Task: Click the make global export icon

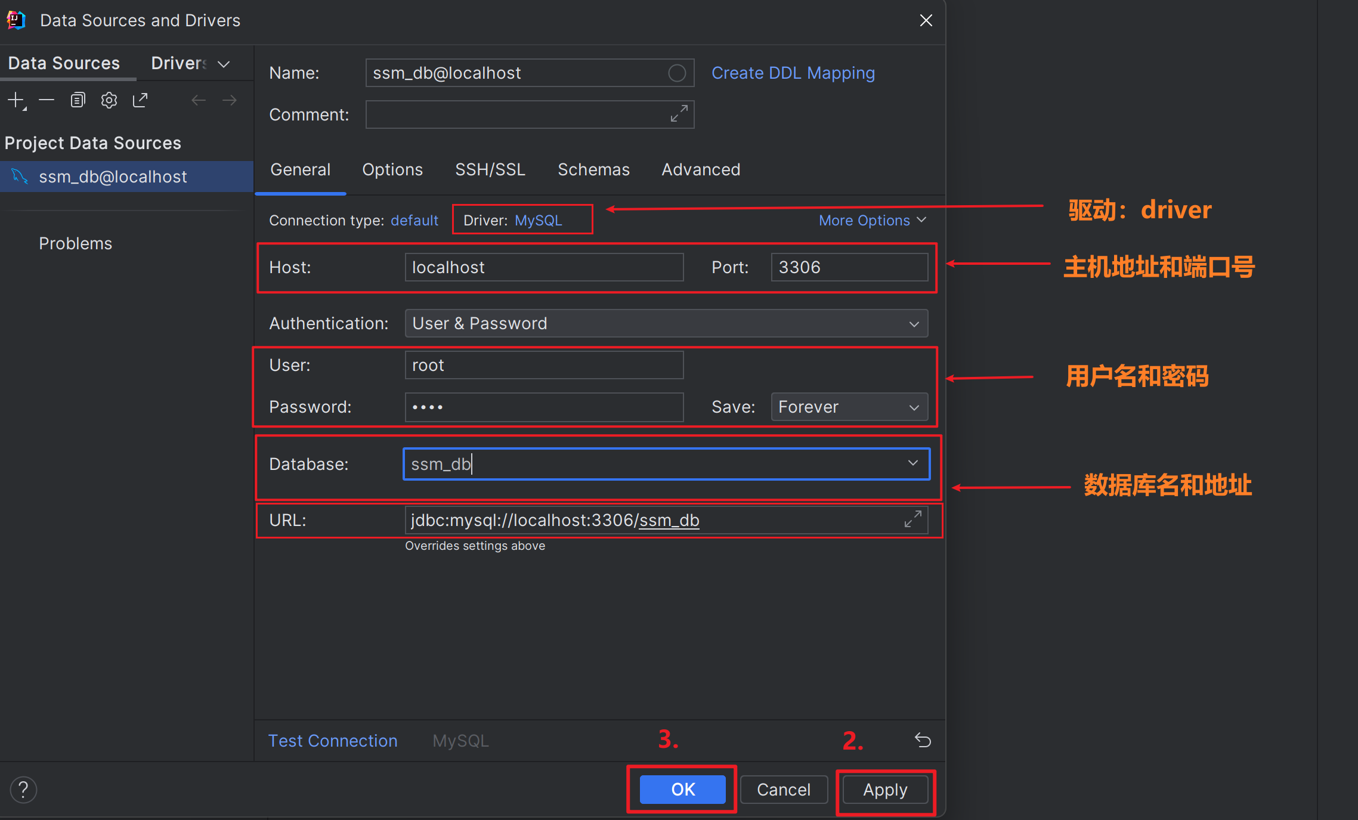Action: click(140, 100)
